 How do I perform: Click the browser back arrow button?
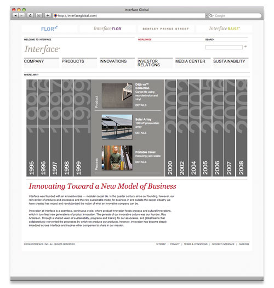click(x=15, y=15)
